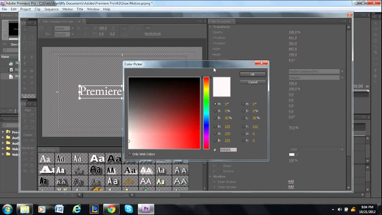Click the Width value 687.8
This screenshot has width=382, height=215.
pos(293,49)
